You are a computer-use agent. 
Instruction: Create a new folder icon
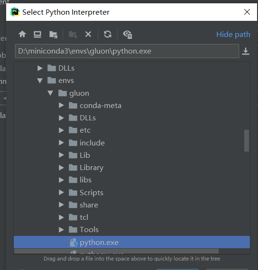[x=73, y=35]
